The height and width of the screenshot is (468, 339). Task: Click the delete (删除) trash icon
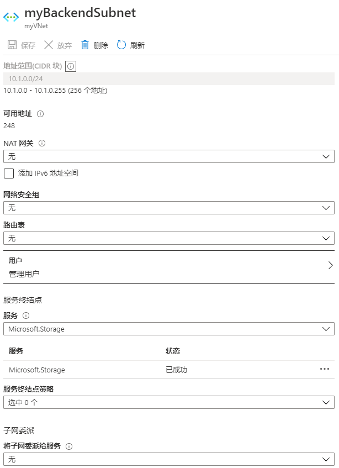coord(85,45)
